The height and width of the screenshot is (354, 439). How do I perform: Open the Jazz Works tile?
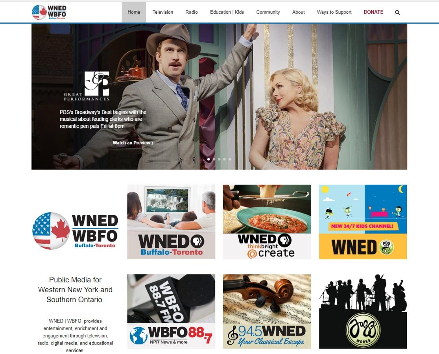[363, 312]
